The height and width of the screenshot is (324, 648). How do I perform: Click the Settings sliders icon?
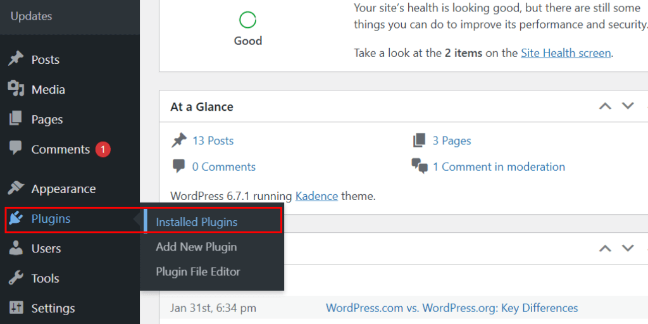click(x=16, y=308)
